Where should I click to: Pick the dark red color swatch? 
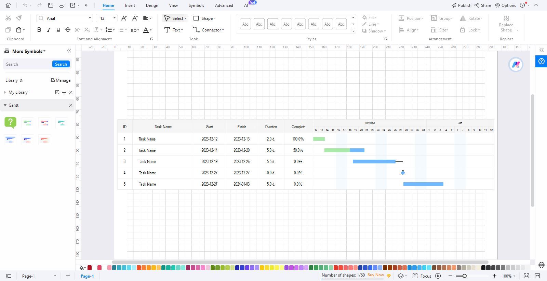90,268
